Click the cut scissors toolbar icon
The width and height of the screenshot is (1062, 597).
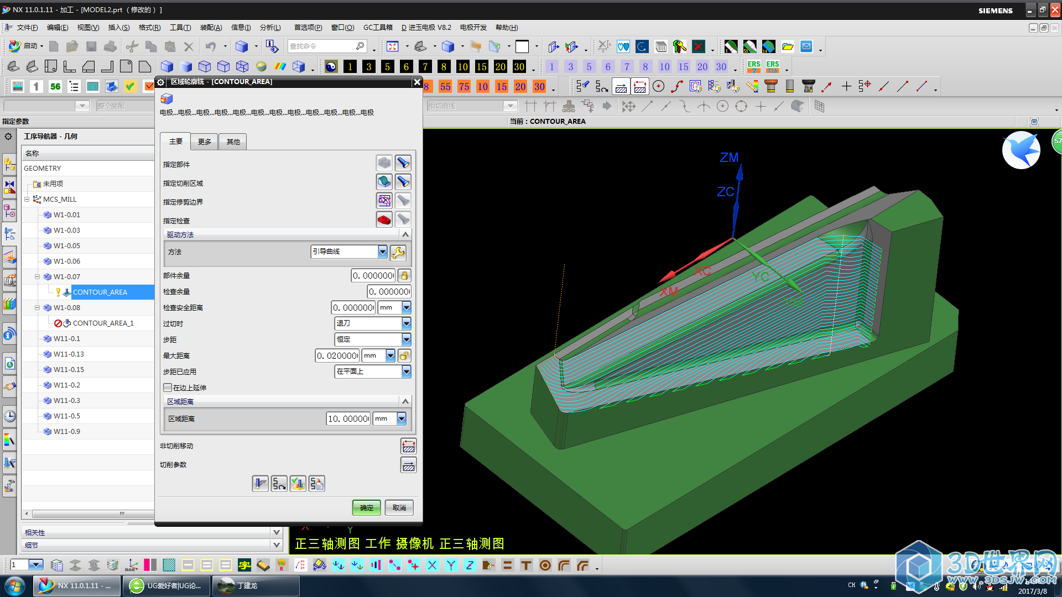132,46
